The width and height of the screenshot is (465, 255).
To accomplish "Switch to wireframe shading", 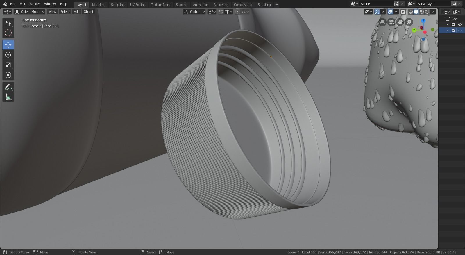I will point(411,12).
